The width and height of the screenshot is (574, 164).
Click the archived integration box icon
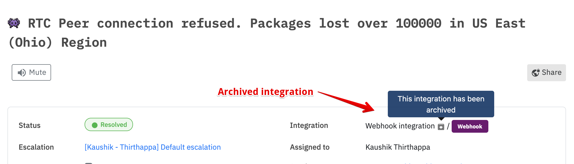(x=441, y=127)
